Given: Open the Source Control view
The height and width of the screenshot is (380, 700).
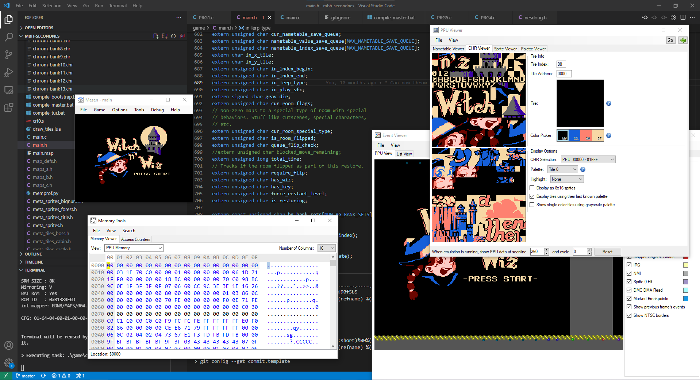Looking at the screenshot, I should [x=9, y=55].
